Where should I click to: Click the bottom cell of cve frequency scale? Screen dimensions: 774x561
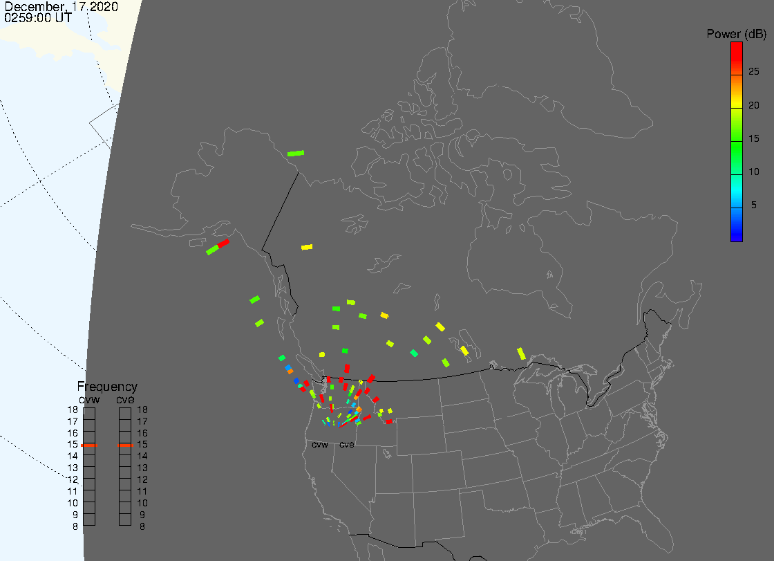(125, 519)
